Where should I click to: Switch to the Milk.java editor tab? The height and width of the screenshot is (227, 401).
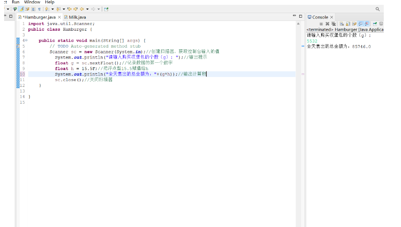[75, 17]
